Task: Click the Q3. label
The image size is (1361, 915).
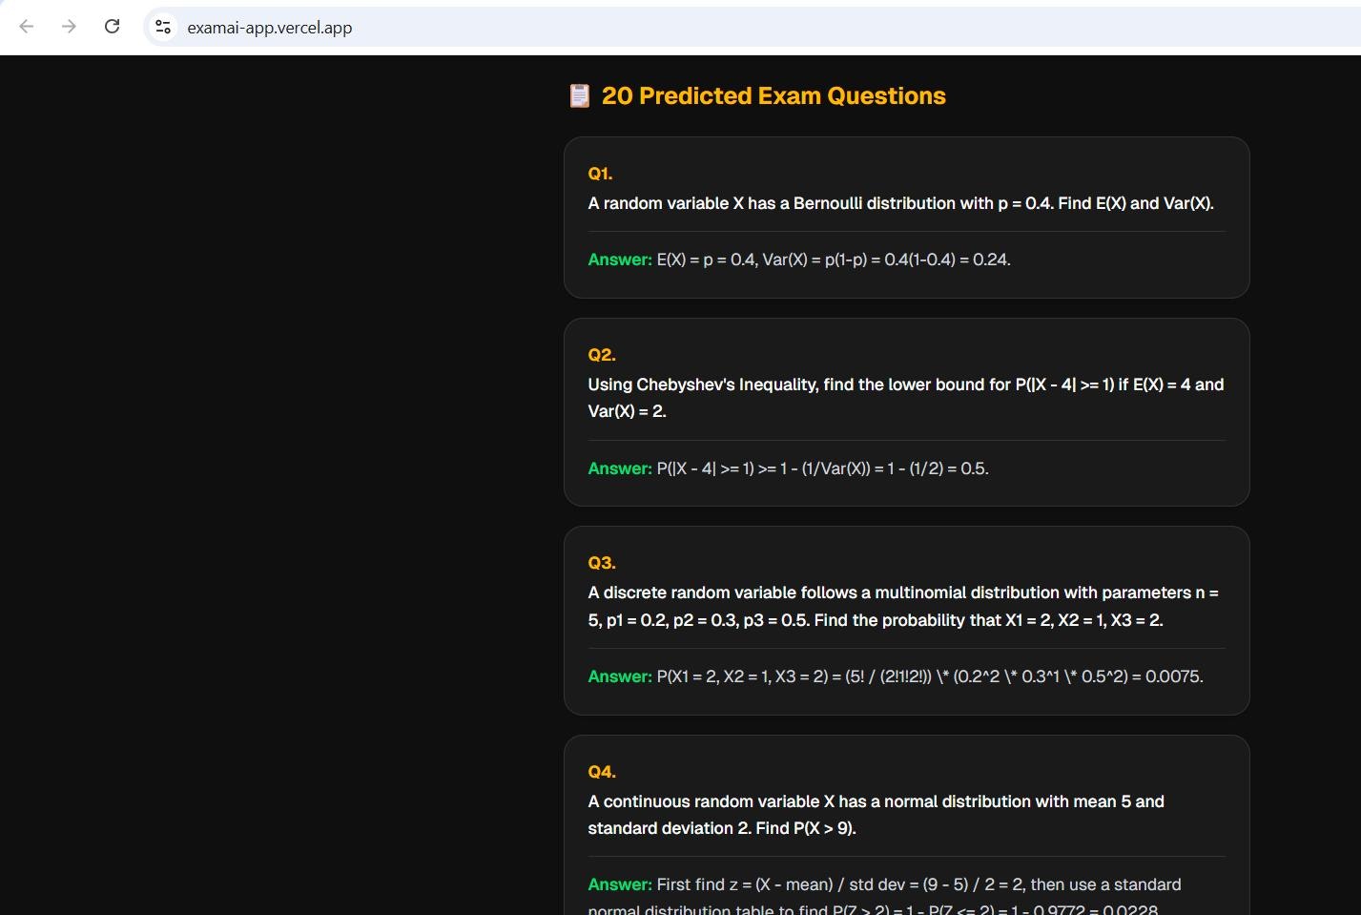Action: (602, 563)
